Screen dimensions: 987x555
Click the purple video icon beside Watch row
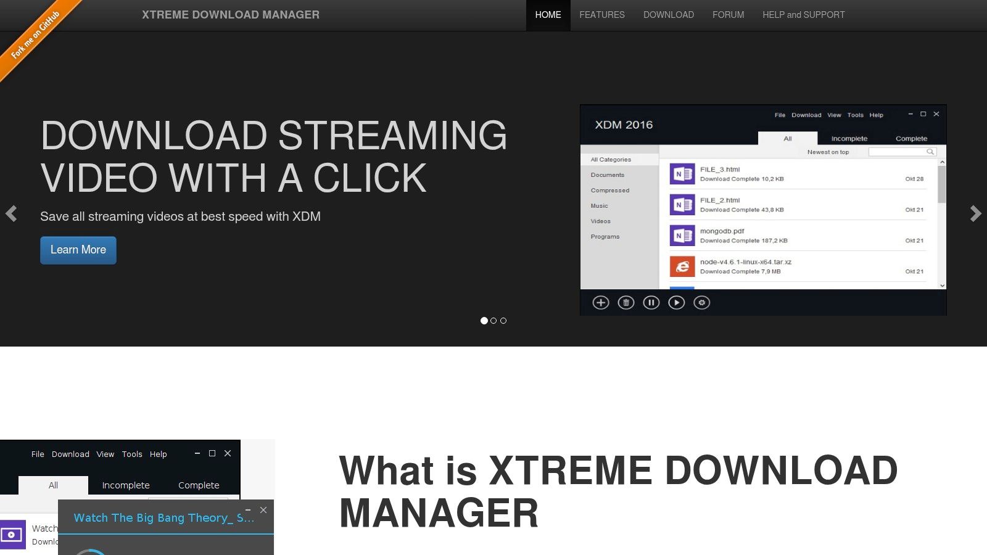pos(12,535)
